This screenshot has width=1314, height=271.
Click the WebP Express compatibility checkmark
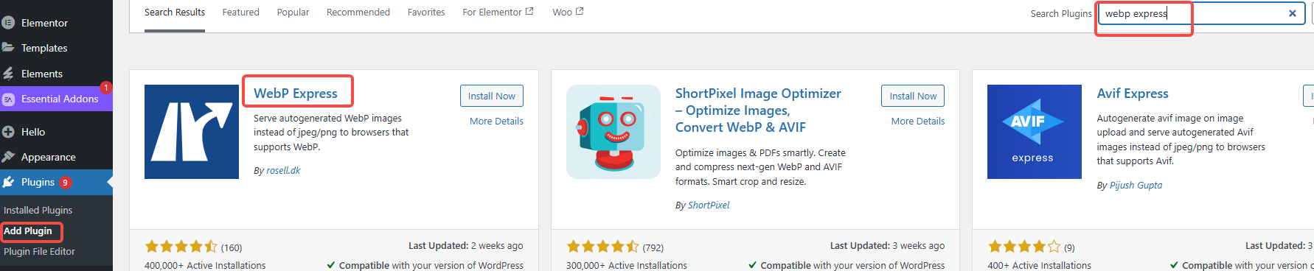331,265
